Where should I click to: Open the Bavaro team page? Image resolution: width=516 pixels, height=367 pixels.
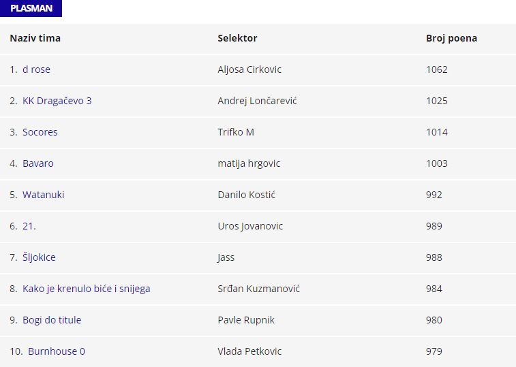37,163
